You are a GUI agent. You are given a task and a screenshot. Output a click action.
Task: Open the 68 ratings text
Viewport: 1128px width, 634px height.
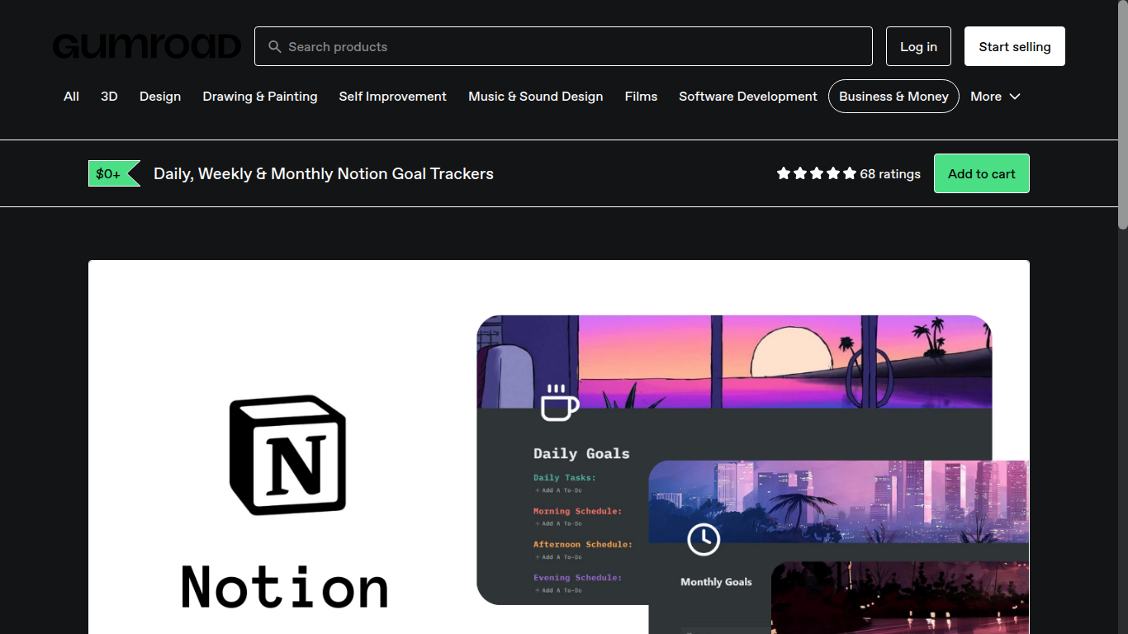tap(890, 173)
